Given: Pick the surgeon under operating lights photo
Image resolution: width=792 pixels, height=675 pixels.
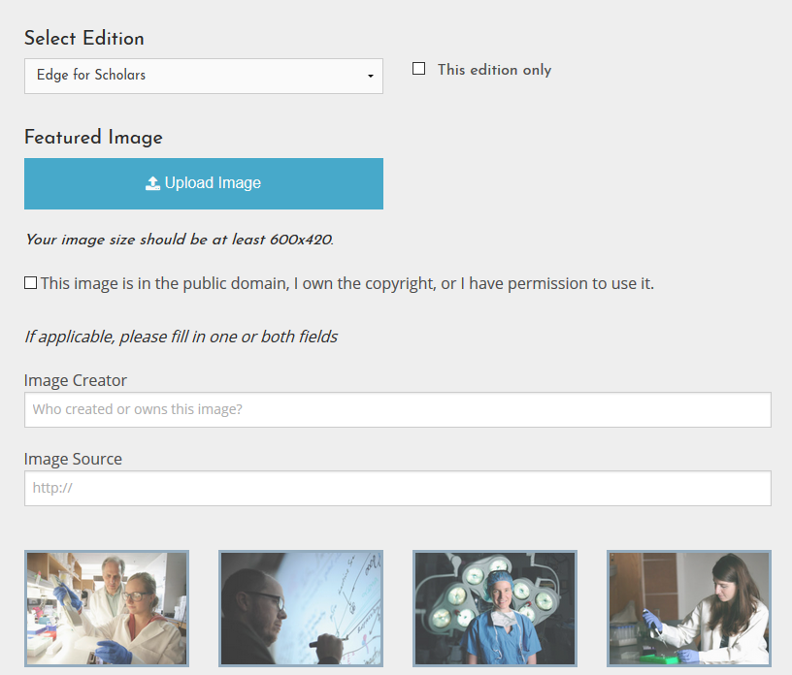Looking at the screenshot, I should [495, 608].
